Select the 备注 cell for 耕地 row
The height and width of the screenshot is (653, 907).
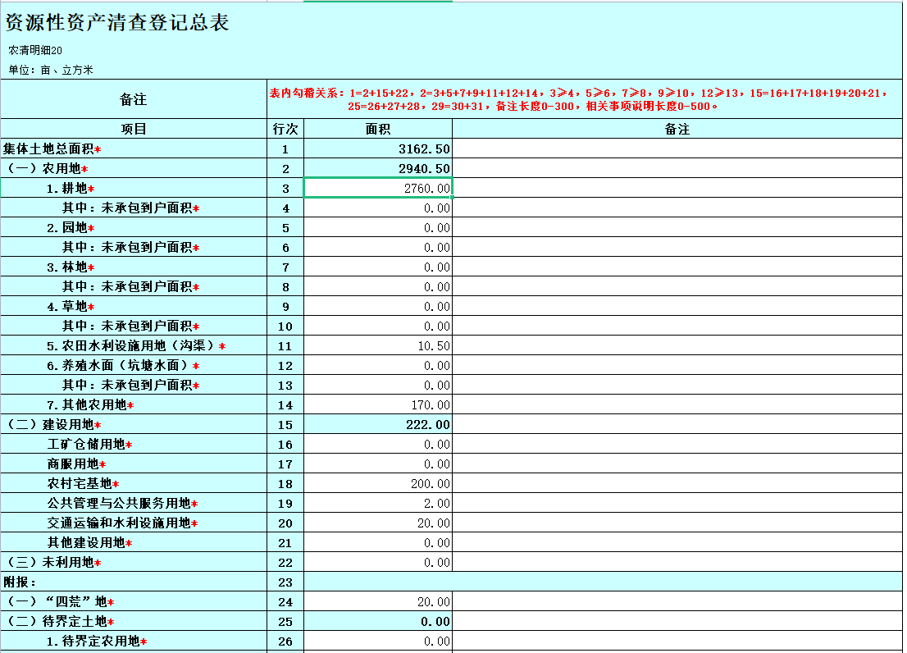pyautogui.click(x=677, y=188)
